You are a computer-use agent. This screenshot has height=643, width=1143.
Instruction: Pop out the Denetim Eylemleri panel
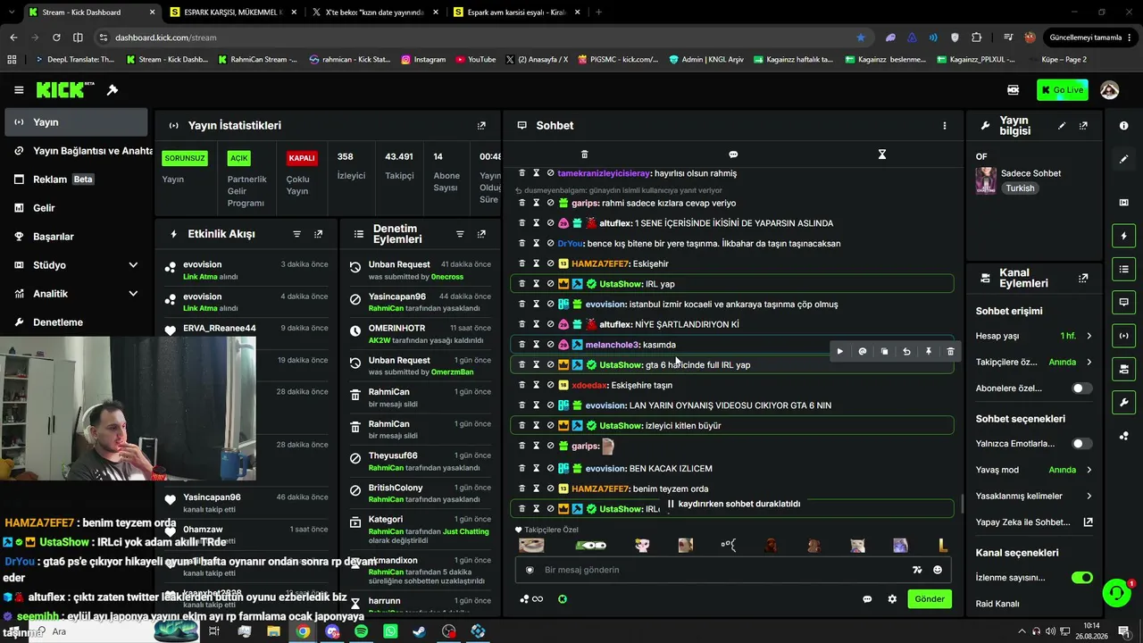click(481, 234)
